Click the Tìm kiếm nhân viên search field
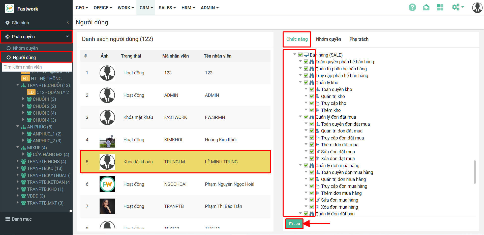 pos(37,67)
